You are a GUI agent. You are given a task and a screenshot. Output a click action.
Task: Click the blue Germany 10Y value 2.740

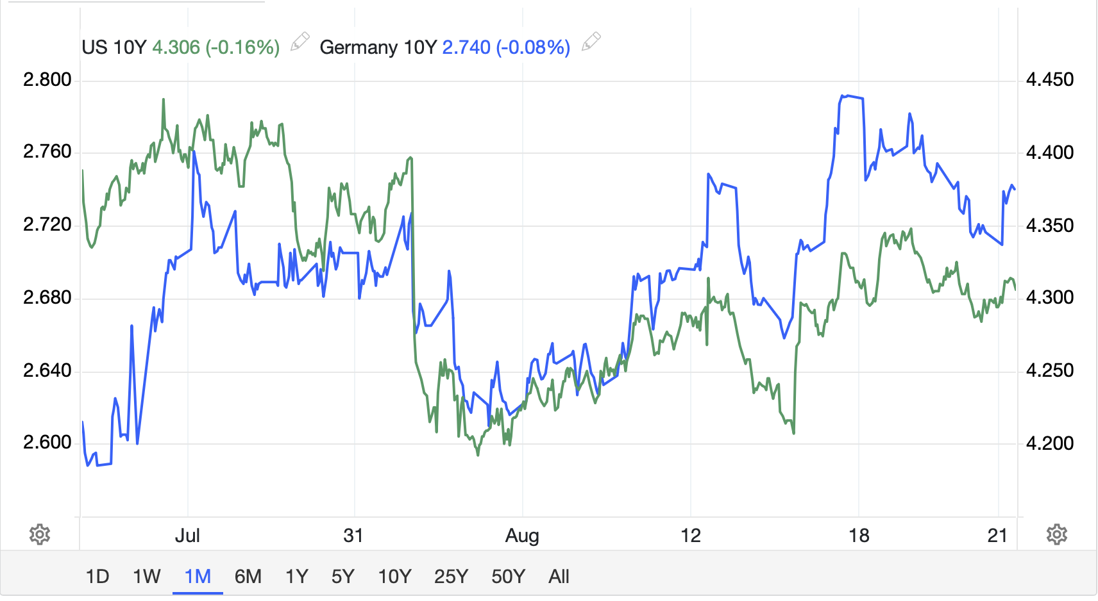point(466,47)
